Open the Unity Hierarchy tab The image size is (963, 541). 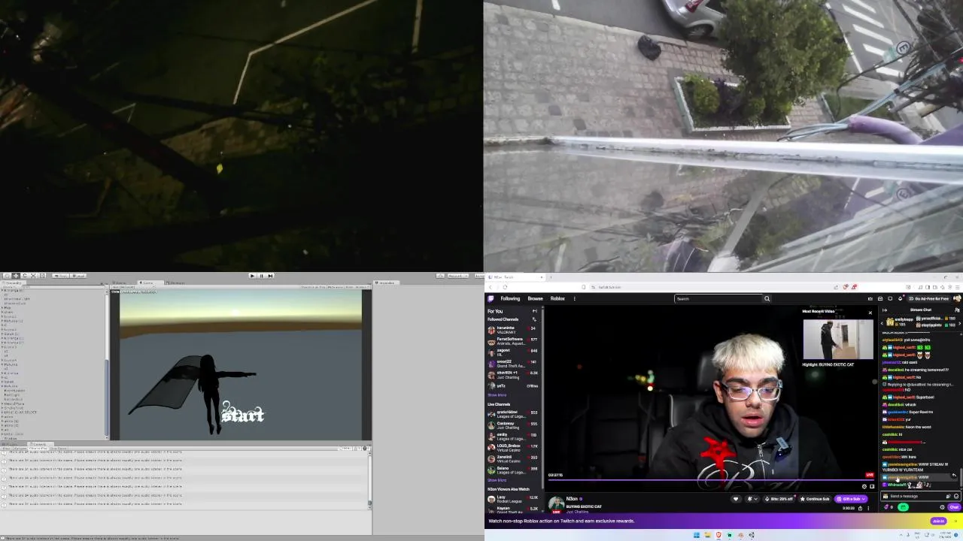[x=13, y=283]
